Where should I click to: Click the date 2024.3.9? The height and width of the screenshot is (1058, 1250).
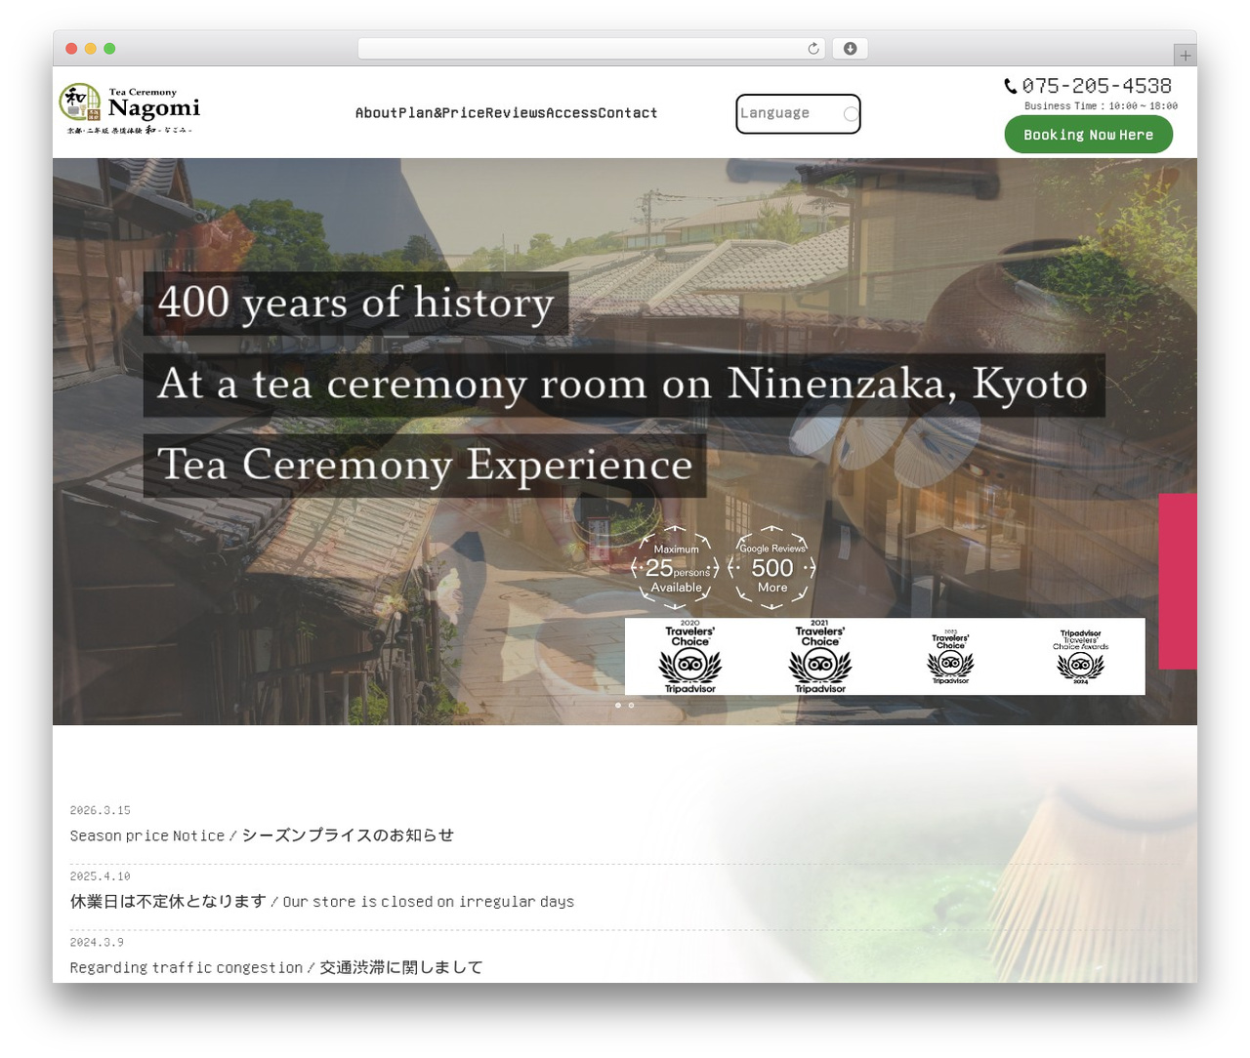pos(97,943)
